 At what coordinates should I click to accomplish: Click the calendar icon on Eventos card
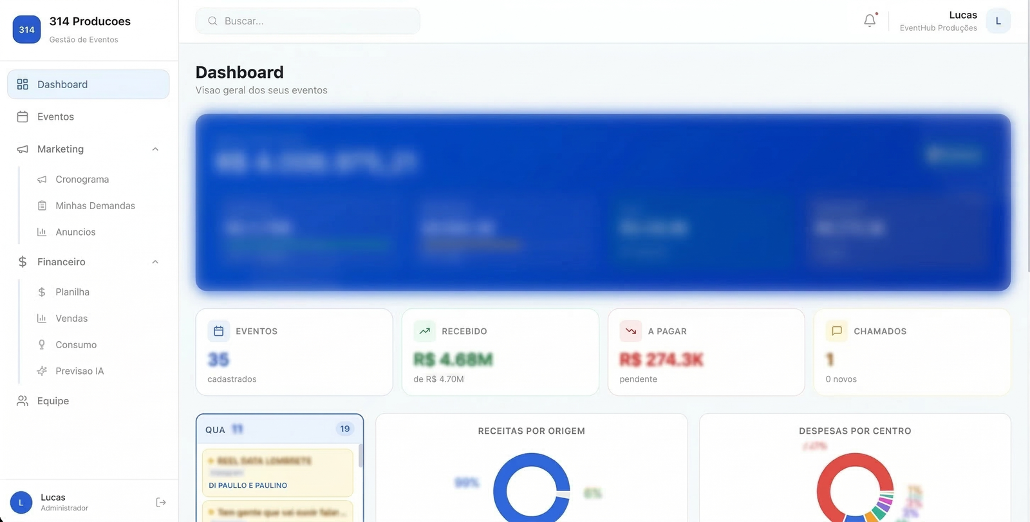click(219, 331)
